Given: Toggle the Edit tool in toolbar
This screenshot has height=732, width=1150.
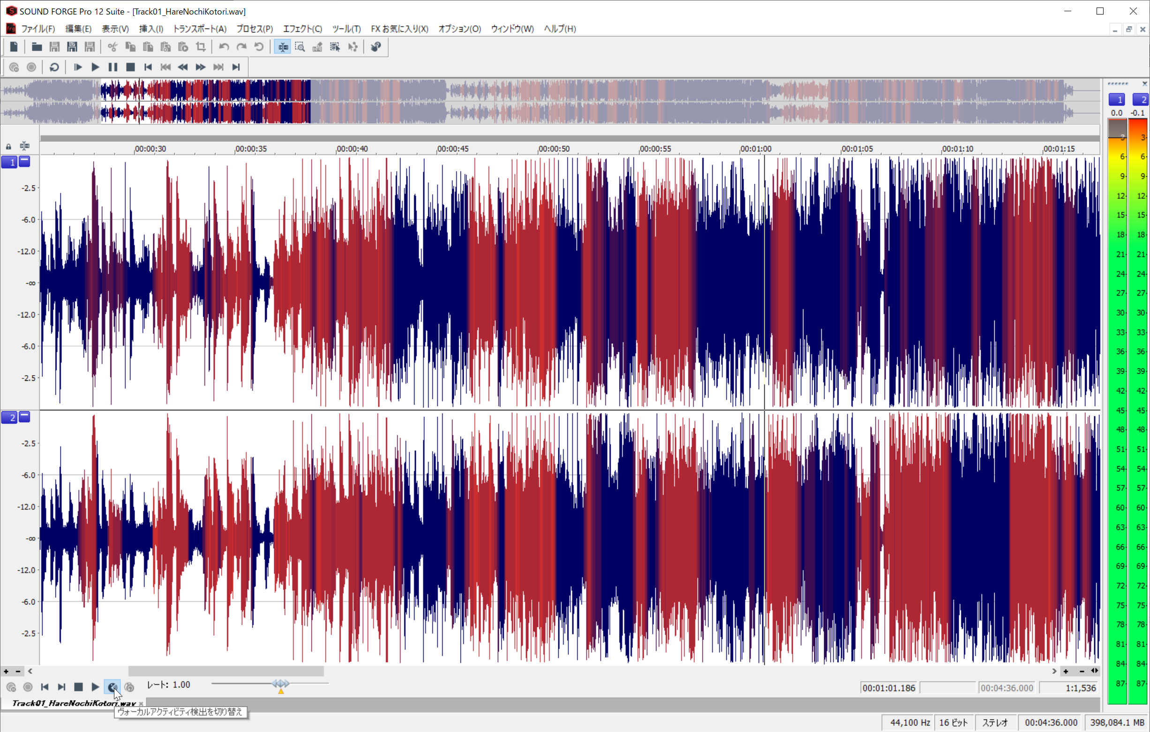Looking at the screenshot, I should 283,47.
